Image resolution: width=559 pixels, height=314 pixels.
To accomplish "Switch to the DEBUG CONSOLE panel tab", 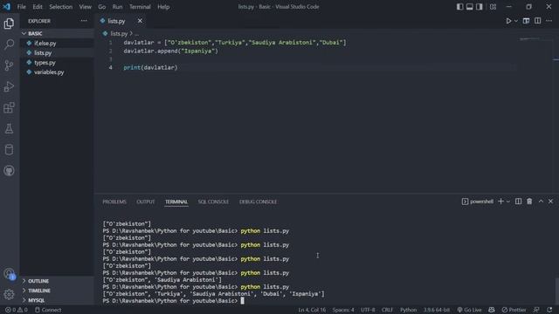I will click(259, 201).
